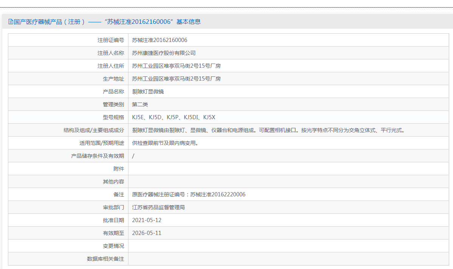Click the 注册人住所 label
The height and width of the screenshot is (269, 453).
[x=111, y=66]
